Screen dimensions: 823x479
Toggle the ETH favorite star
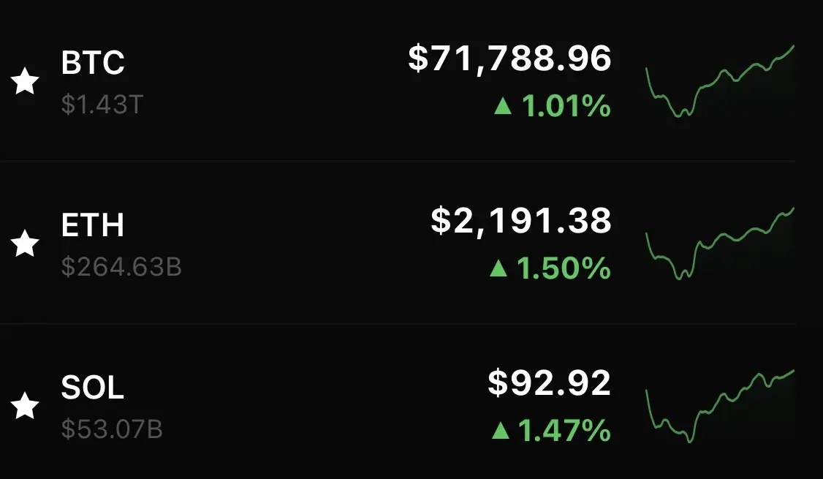26,244
